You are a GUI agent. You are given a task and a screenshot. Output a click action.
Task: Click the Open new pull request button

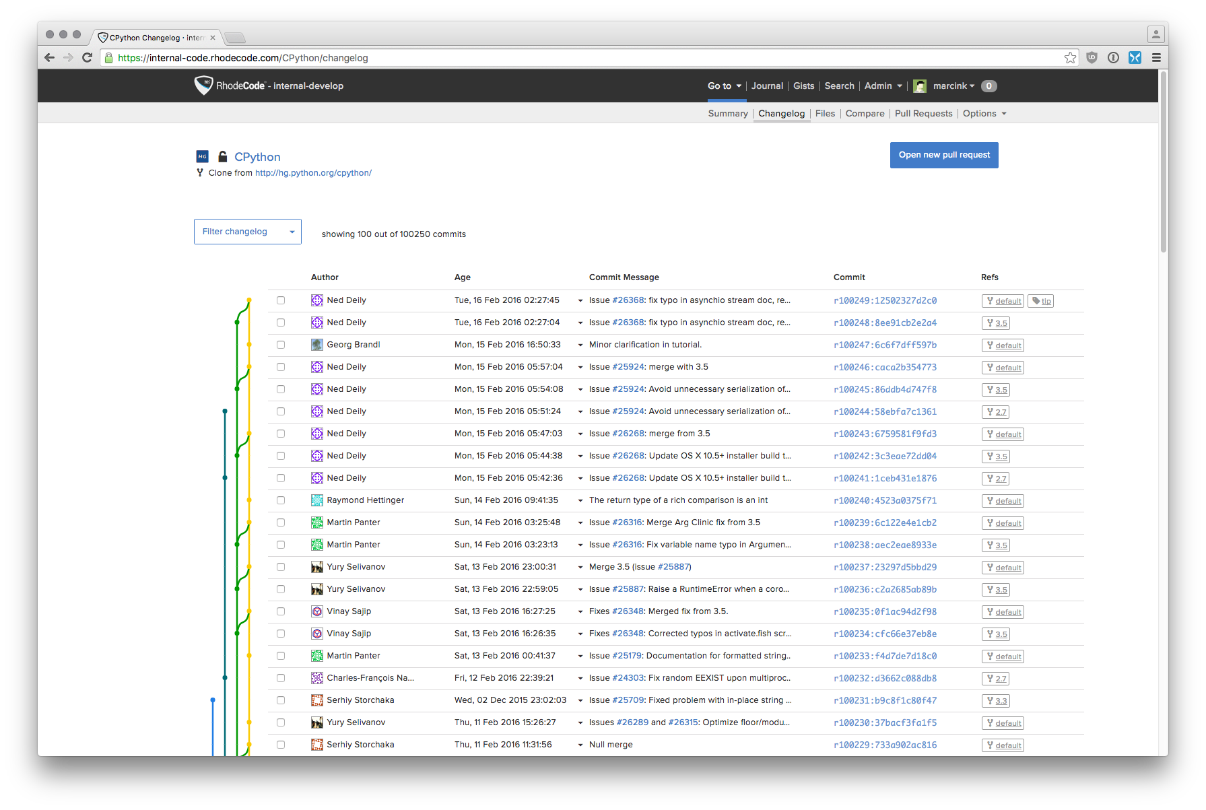(x=943, y=155)
